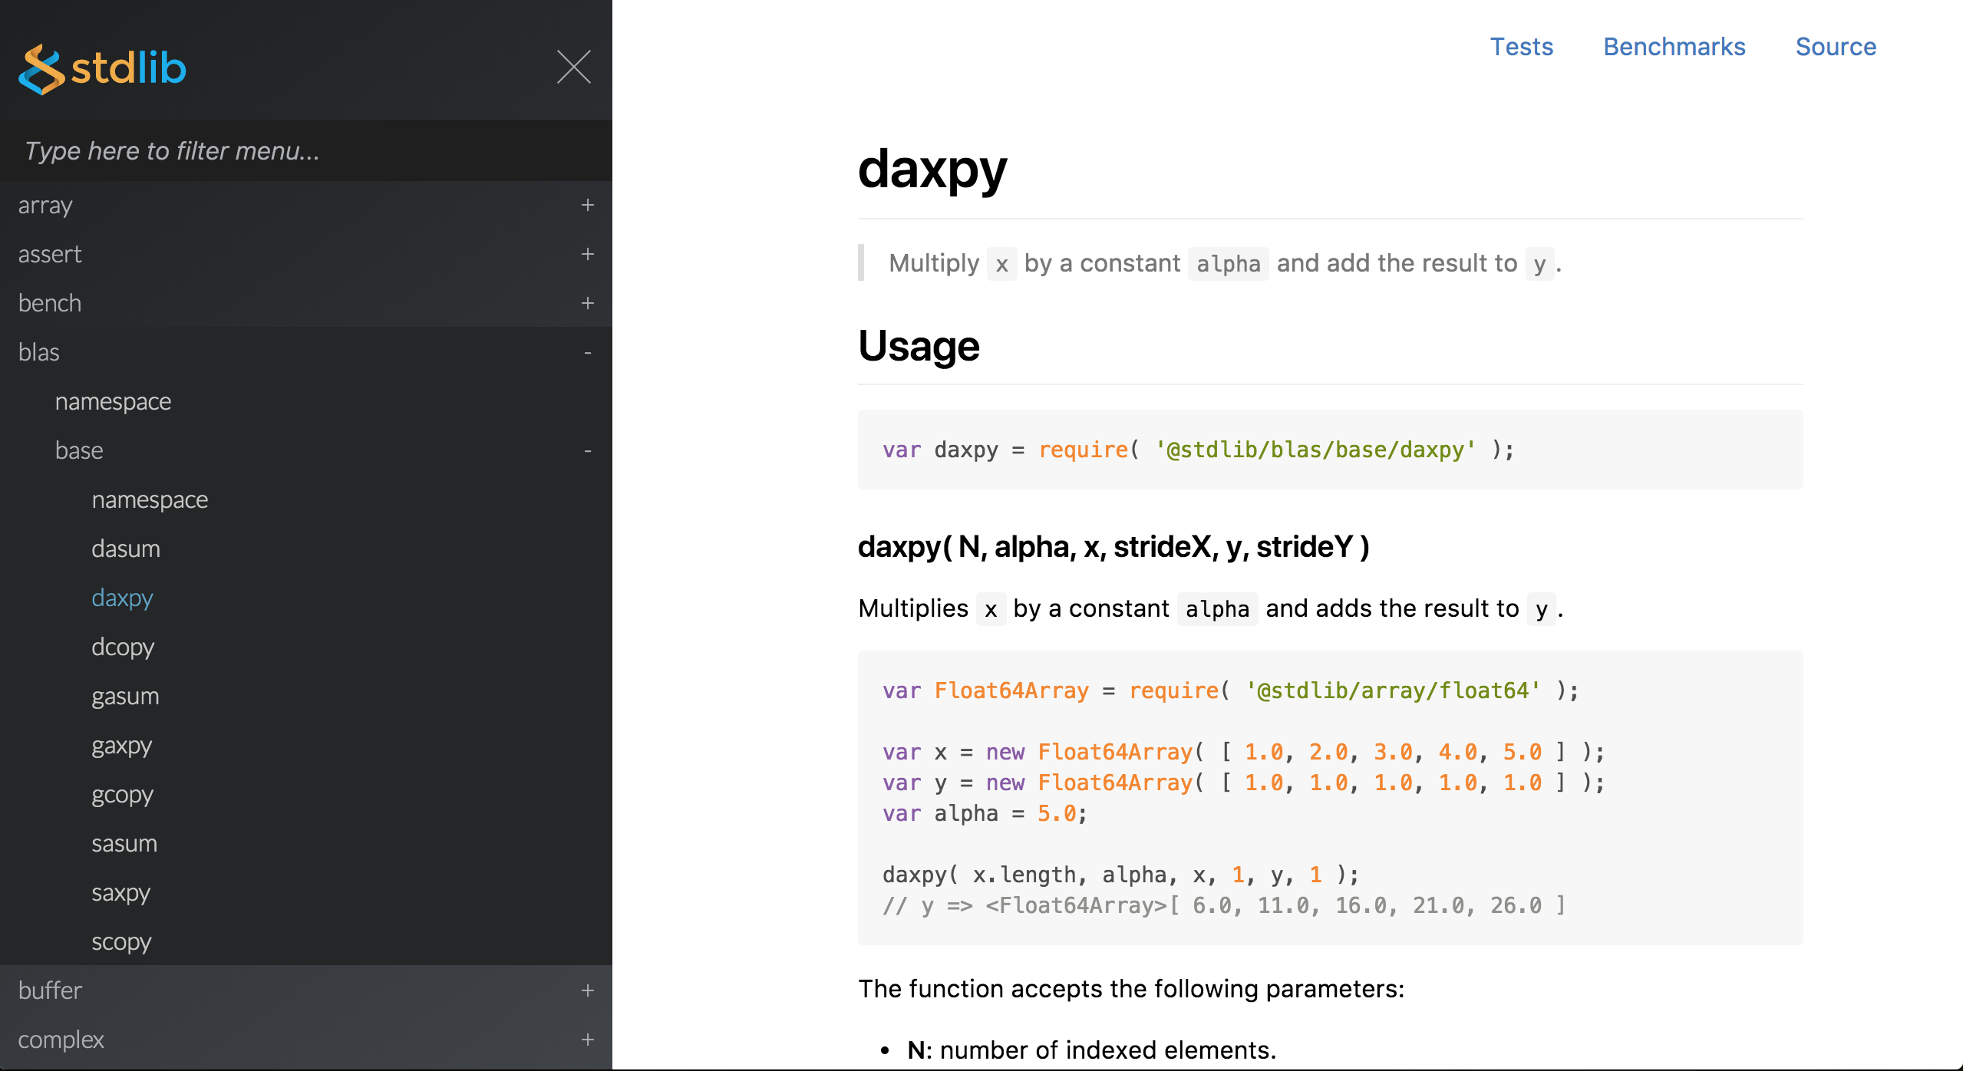
Task: Select dcopy in the sidebar
Action: (123, 647)
